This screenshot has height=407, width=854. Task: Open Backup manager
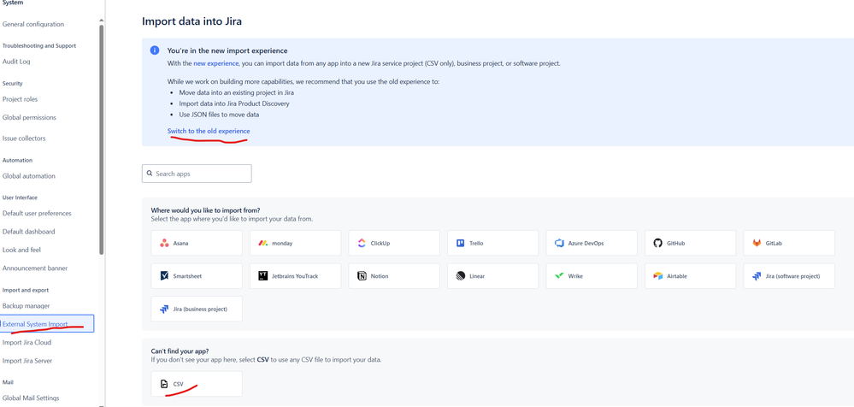click(x=27, y=306)
